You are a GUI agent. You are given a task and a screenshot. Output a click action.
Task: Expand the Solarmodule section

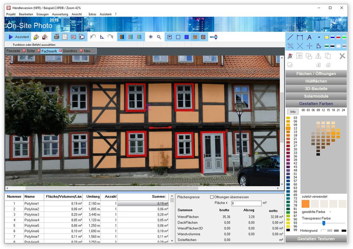(x=316, y=96)
